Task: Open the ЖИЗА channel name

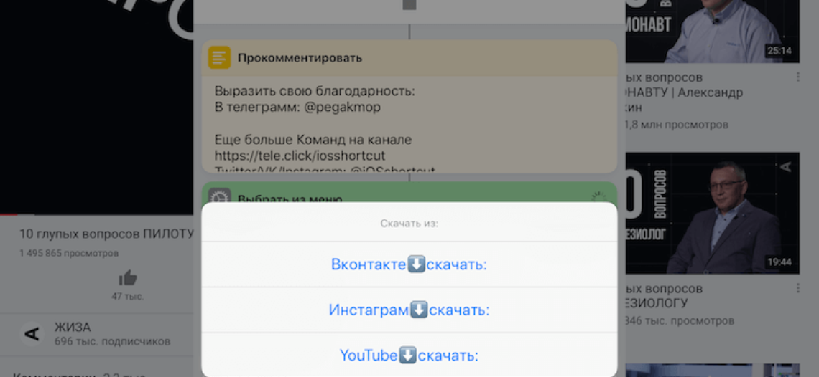Action: click(x=73, y=328)
